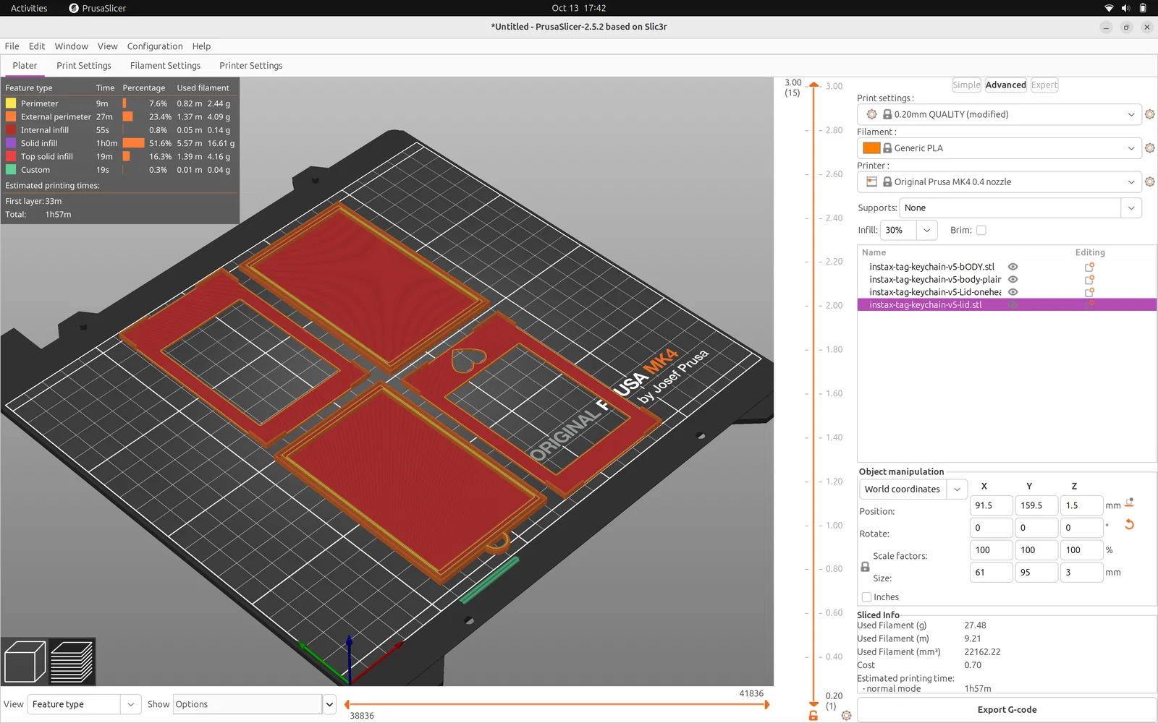Screen dimensions: 1158x723
Task: Hide instax-tag-keychain-v5-body-plain using its eye icon
Action: [1013, 280]
